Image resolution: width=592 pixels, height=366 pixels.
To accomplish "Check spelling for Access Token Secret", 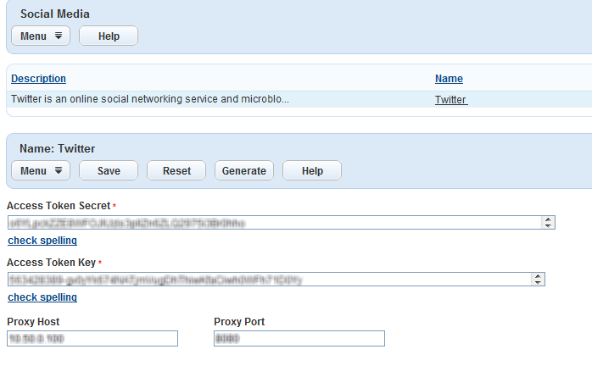I will point(42,241).
